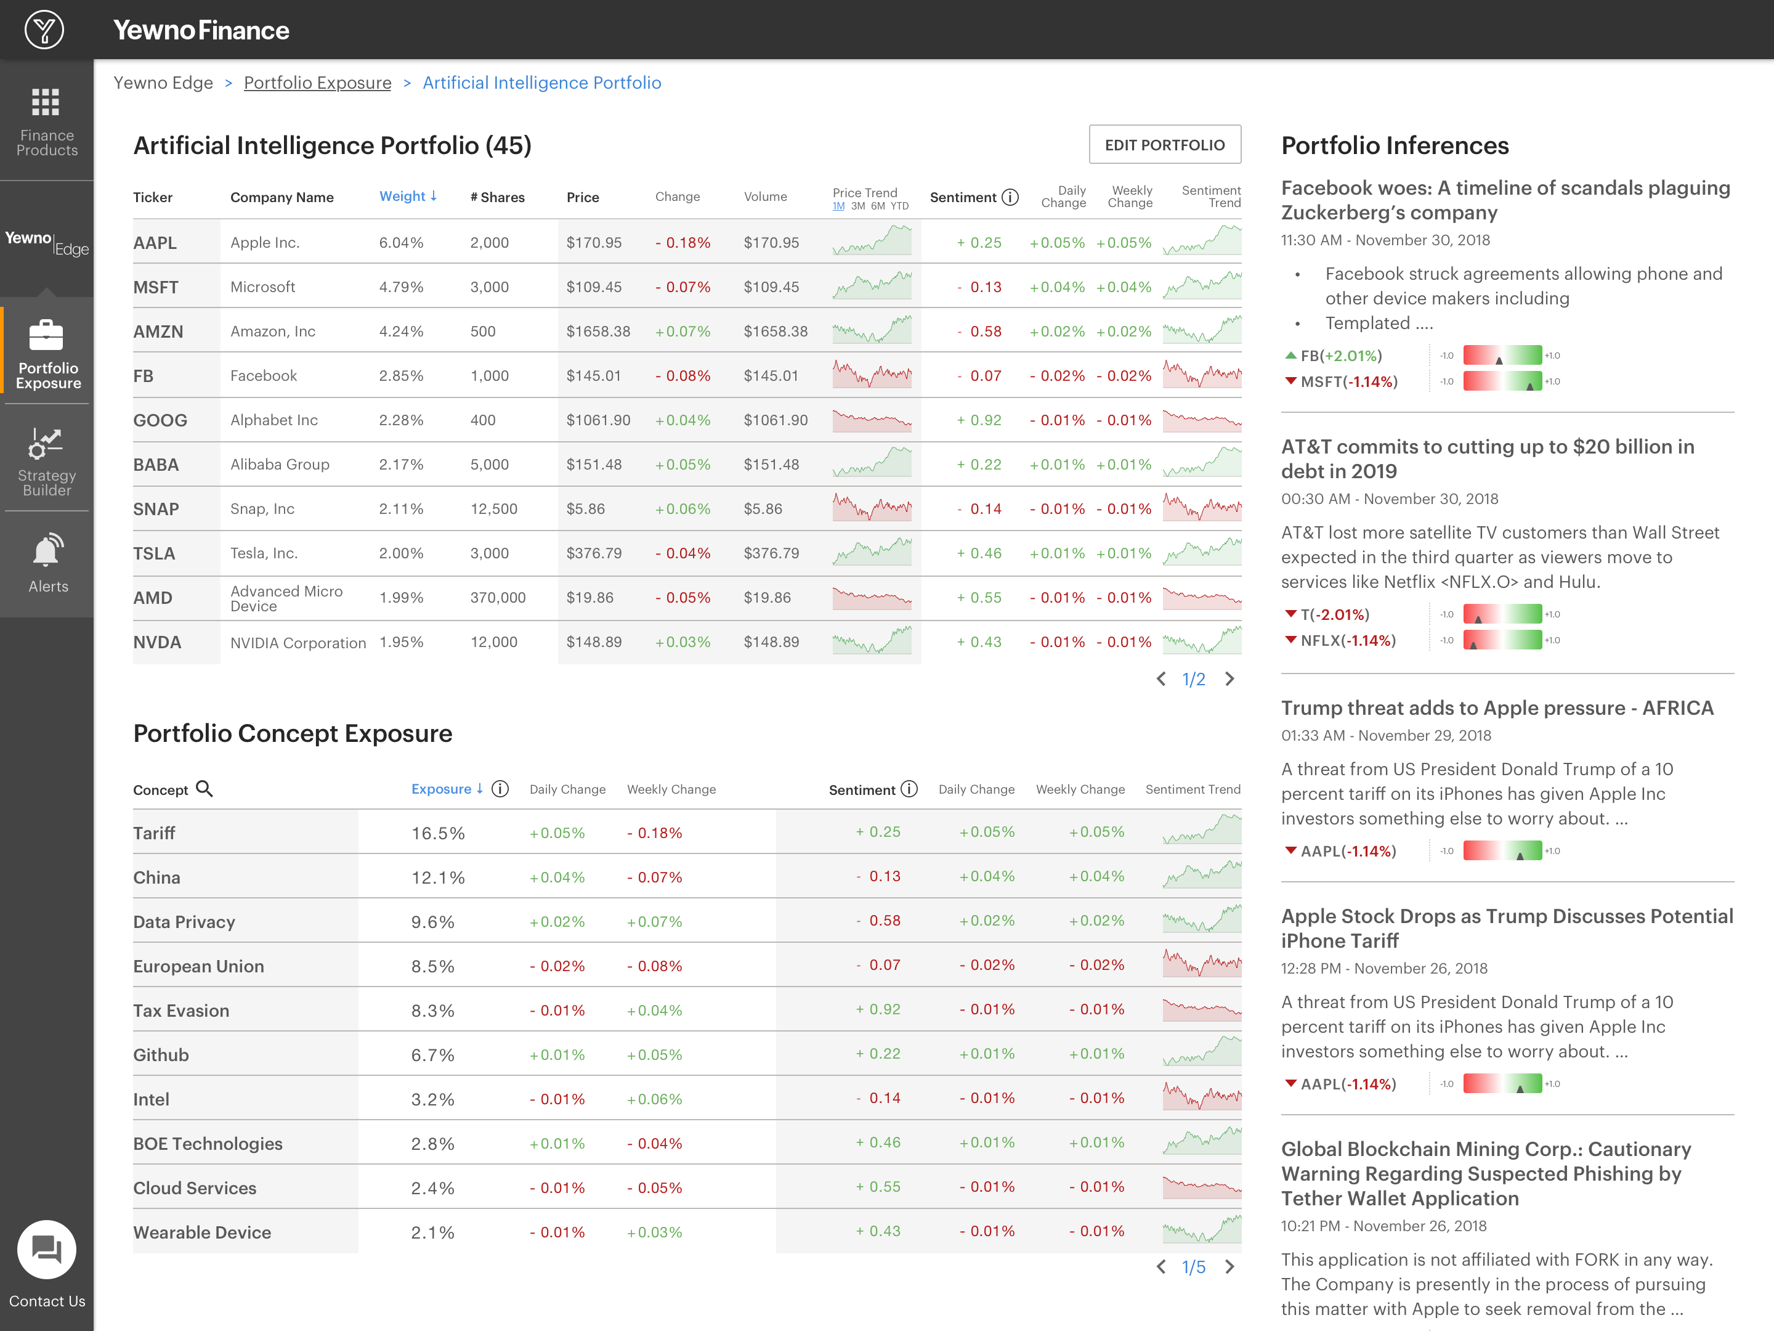Click T(-2.01%) inference ticker
Viewport: 1774px width, 1331px height.
click(x=1327, y=614)
